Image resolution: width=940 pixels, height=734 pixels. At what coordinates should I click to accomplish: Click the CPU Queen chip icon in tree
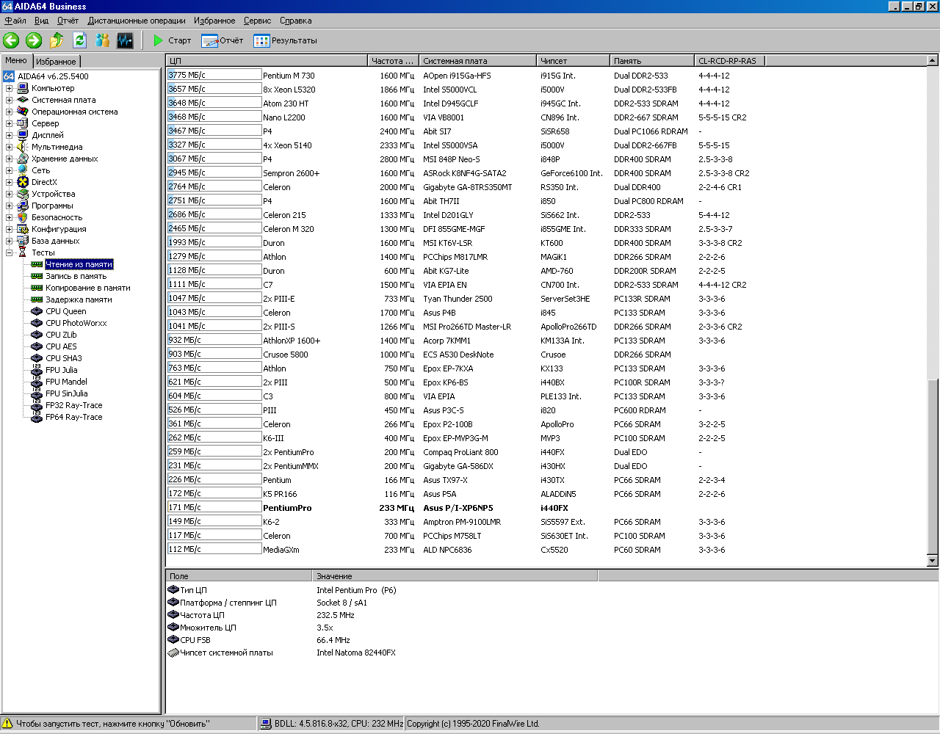point(37,311)
